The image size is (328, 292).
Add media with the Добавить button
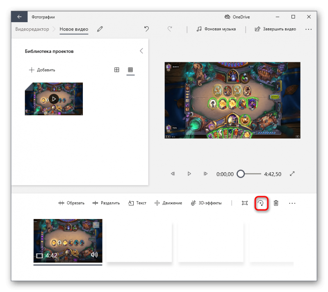point(42,70)
